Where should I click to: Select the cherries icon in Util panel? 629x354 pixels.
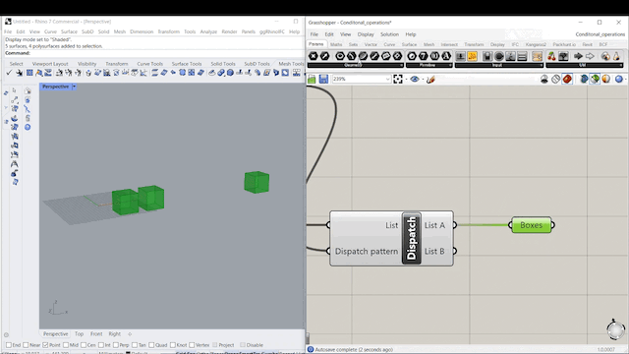pyautogui.click(x=551, y=56)
